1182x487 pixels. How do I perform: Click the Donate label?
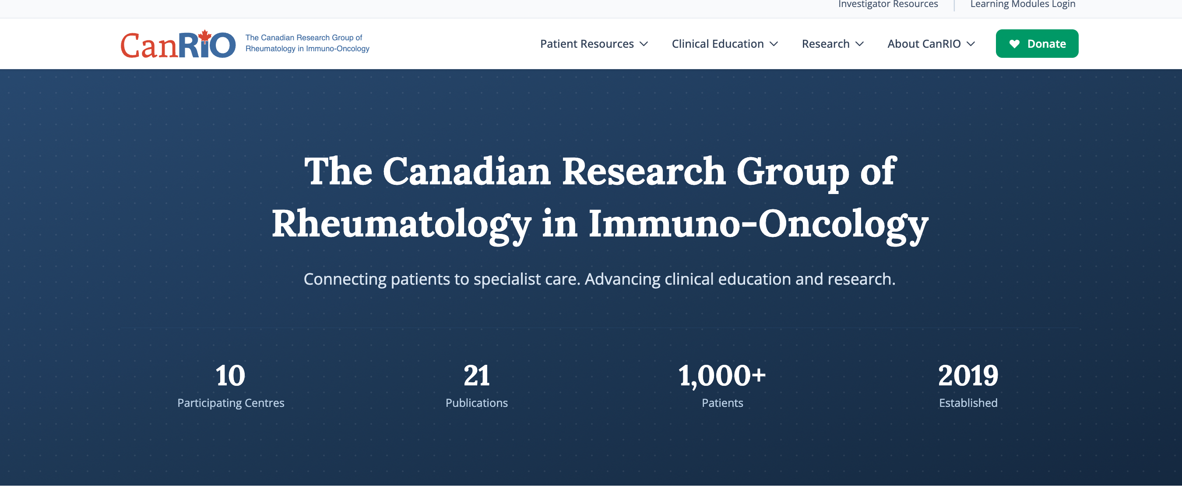click(x=1046, y=44)
